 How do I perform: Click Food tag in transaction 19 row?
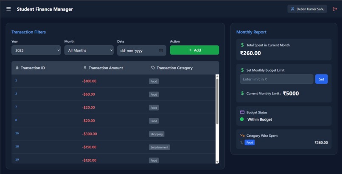(x=154, y=160)
